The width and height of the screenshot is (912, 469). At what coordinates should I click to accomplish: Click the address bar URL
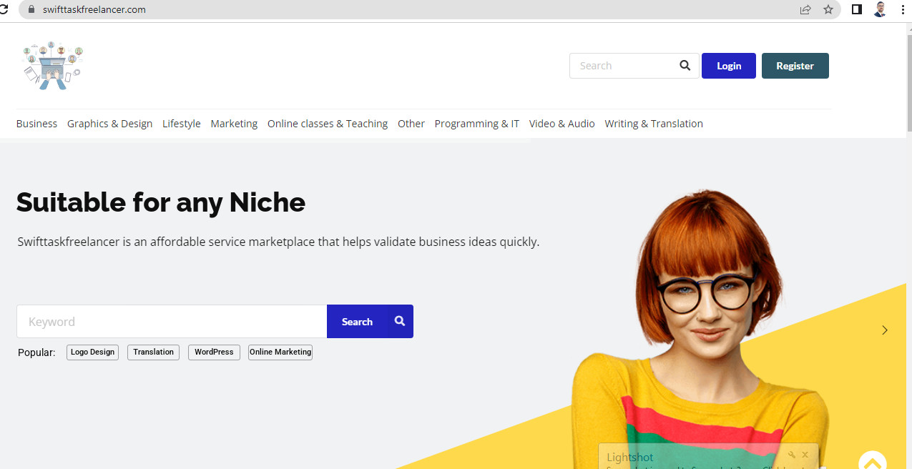tap(94, 9)
